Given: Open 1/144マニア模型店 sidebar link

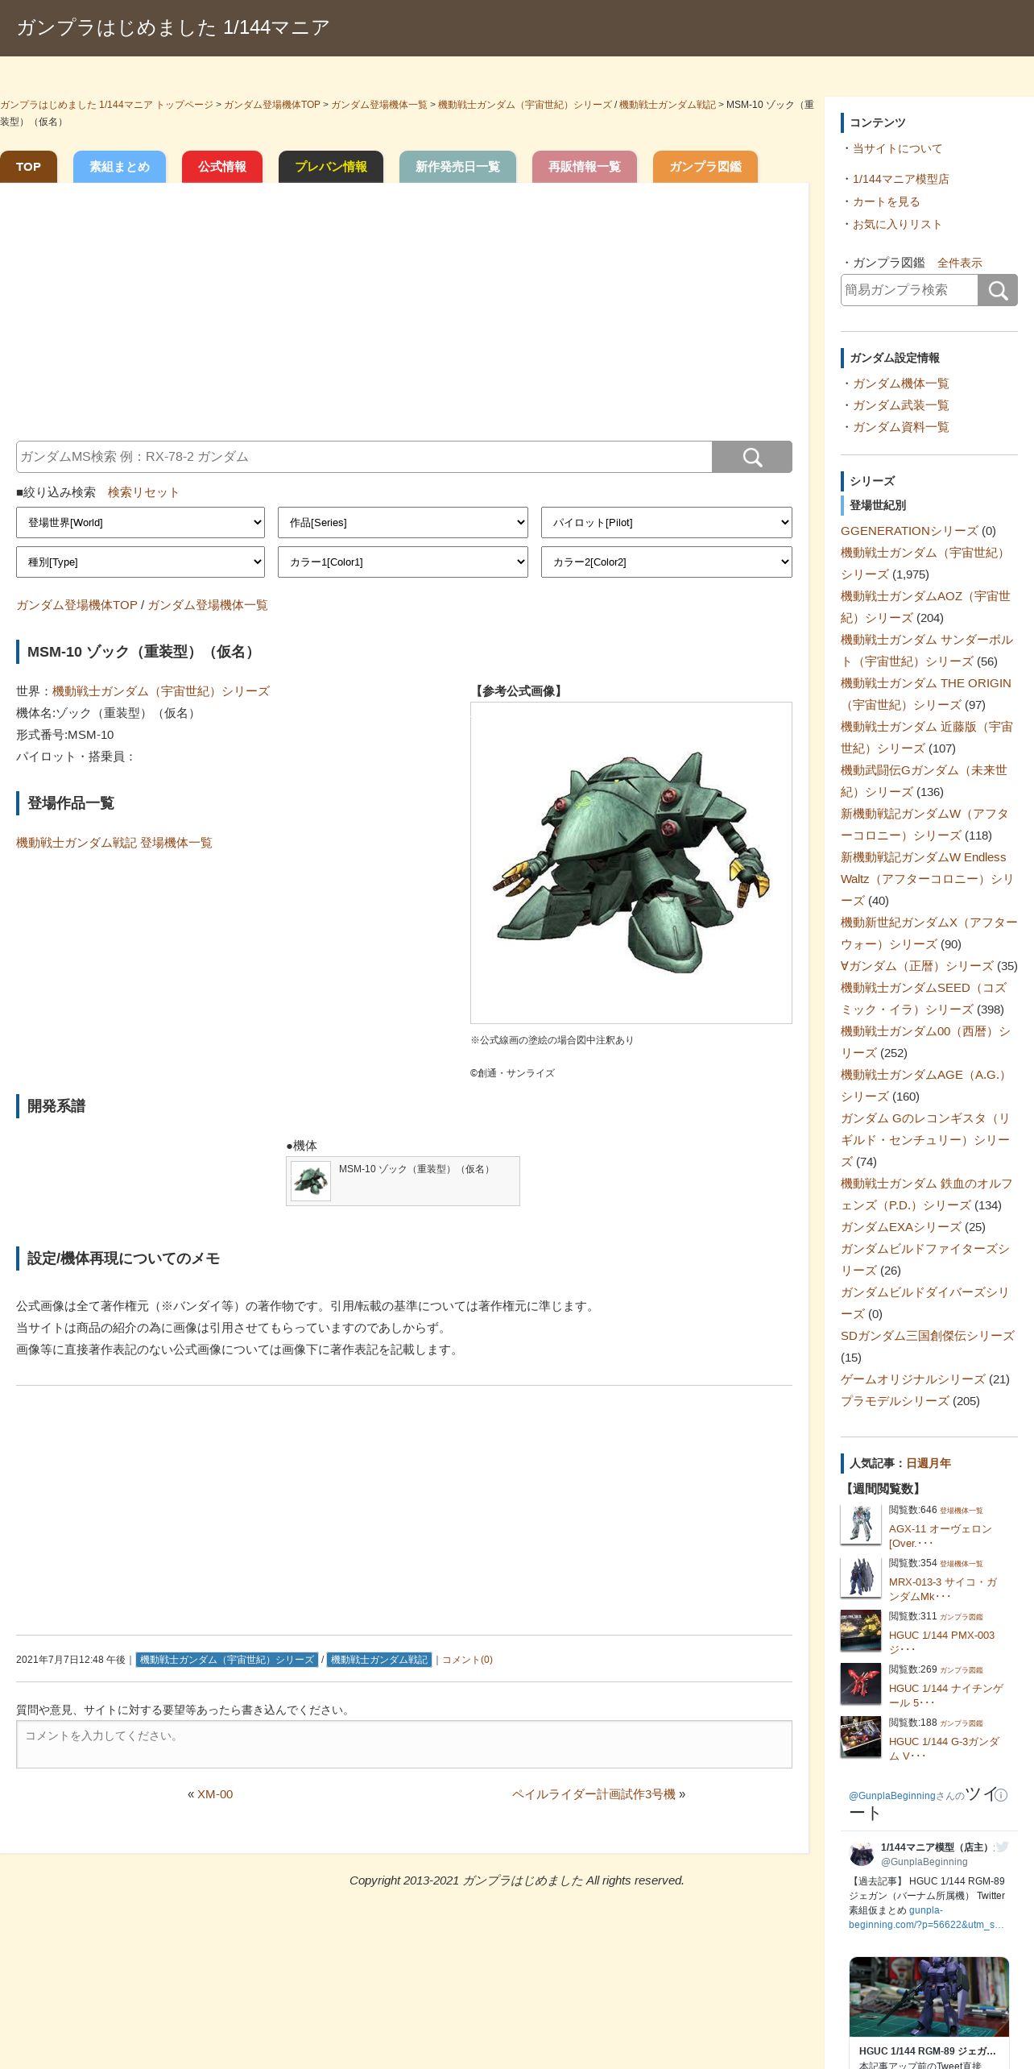Looking at the screenshot, I should point(901,179).
